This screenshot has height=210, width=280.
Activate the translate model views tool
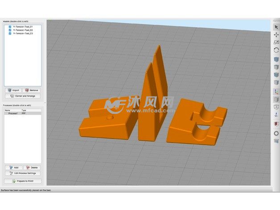(276, 35)
